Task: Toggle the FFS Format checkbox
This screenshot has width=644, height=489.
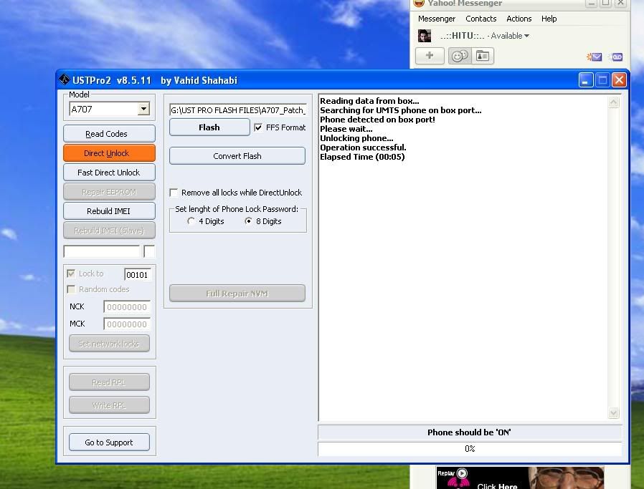Action: point(258,127)
